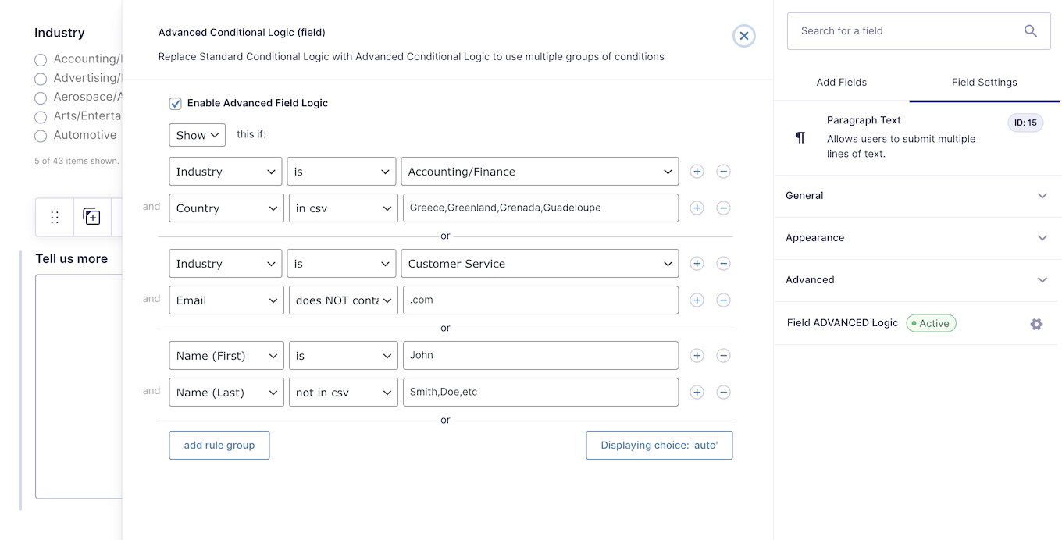Click the search magnifier icon
Image resolution: width=1062 pixels, height=540 pixels.
coord(1031,31)
